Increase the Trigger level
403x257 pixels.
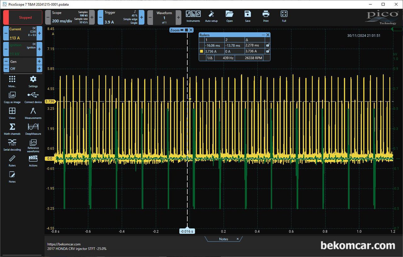pos(142,17)
